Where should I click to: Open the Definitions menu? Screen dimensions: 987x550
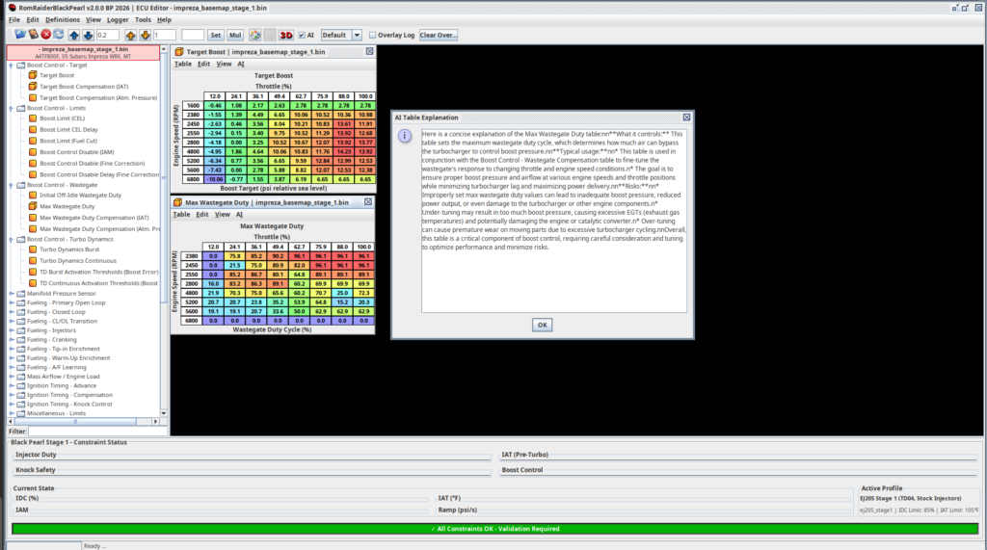63,19
